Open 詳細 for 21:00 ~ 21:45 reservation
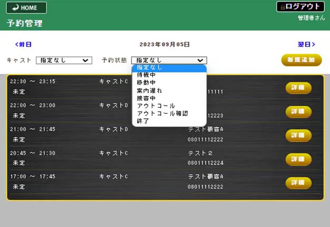 point(298,135)
